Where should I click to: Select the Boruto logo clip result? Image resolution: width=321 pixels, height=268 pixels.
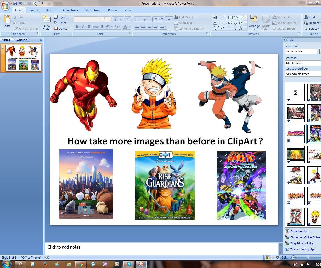point(296,134)
